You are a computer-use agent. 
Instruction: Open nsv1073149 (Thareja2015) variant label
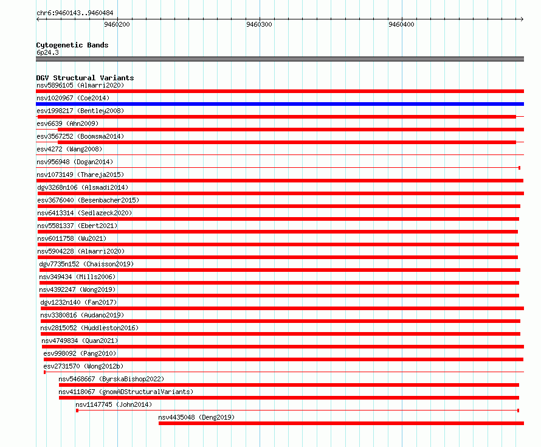pyautogui.click(x=80, y=175)
